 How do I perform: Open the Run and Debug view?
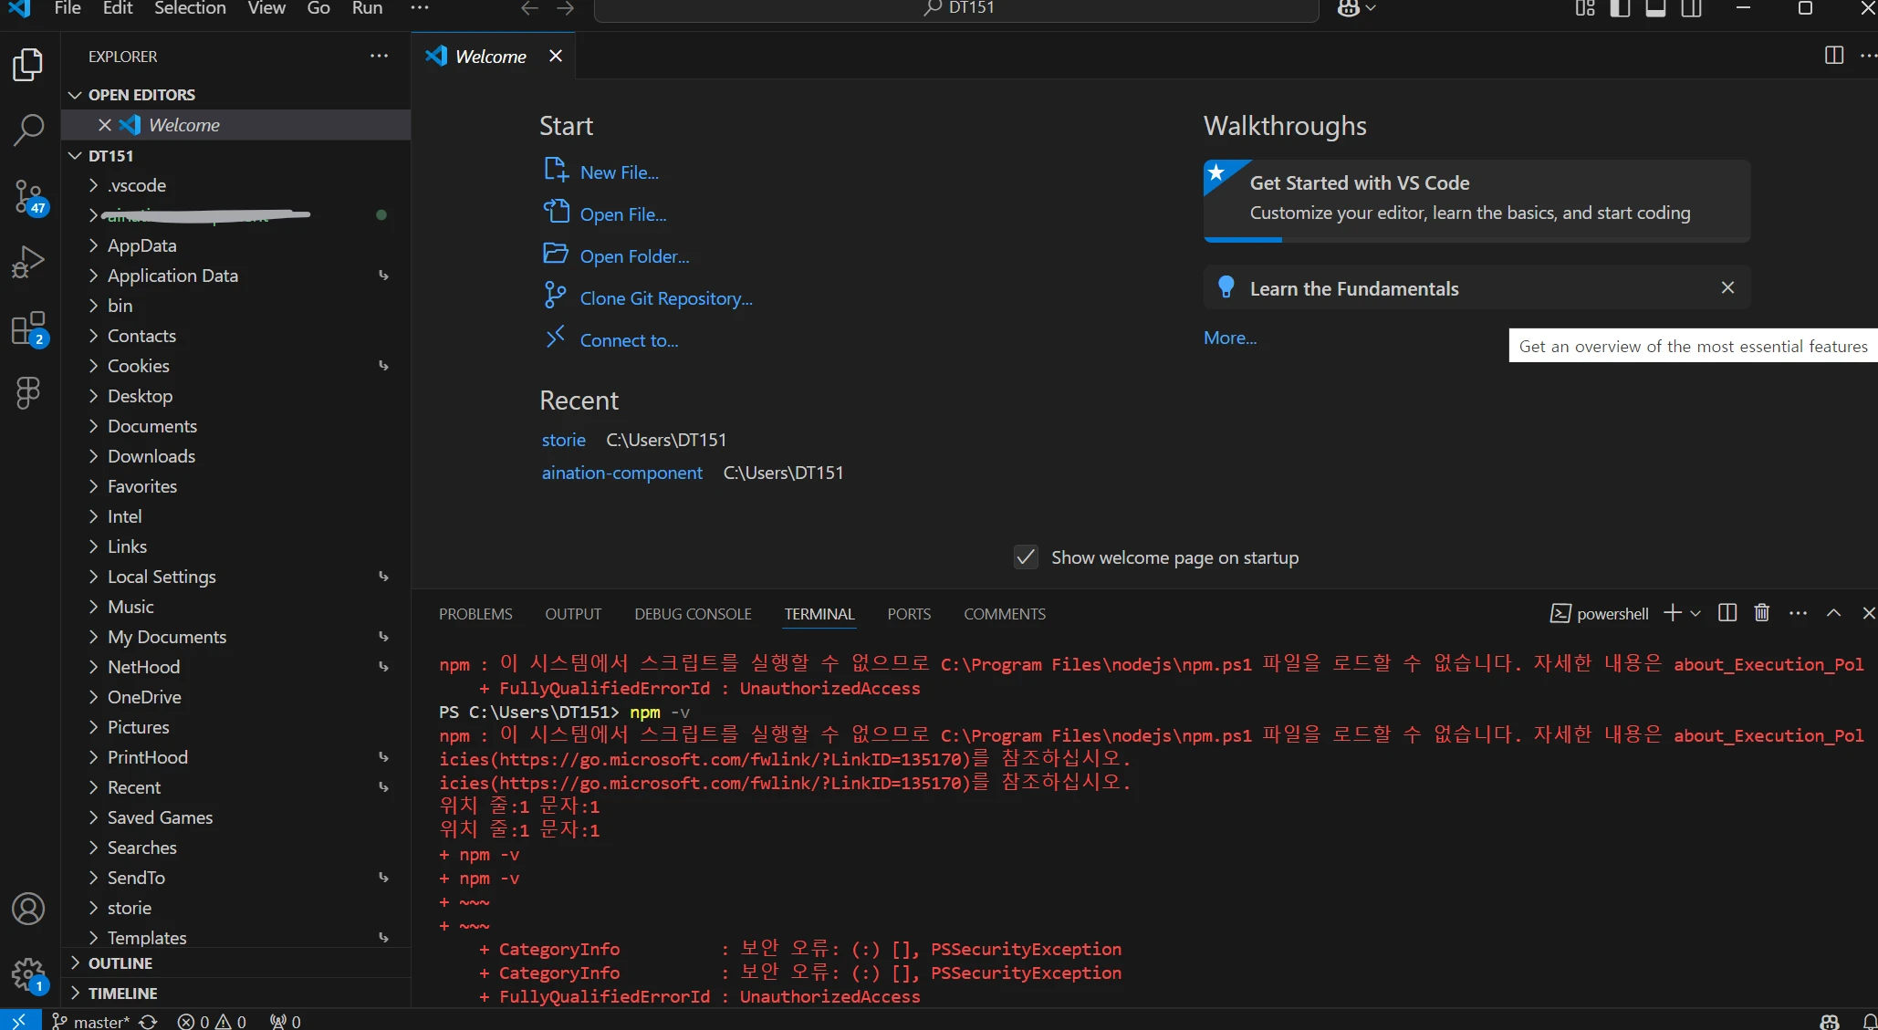[28, 262]
